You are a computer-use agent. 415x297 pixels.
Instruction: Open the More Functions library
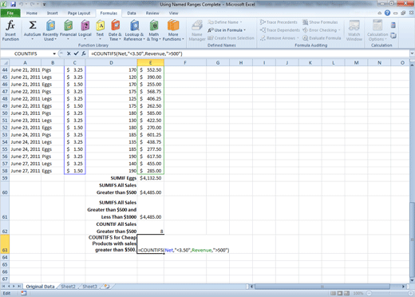pos(173,30)
